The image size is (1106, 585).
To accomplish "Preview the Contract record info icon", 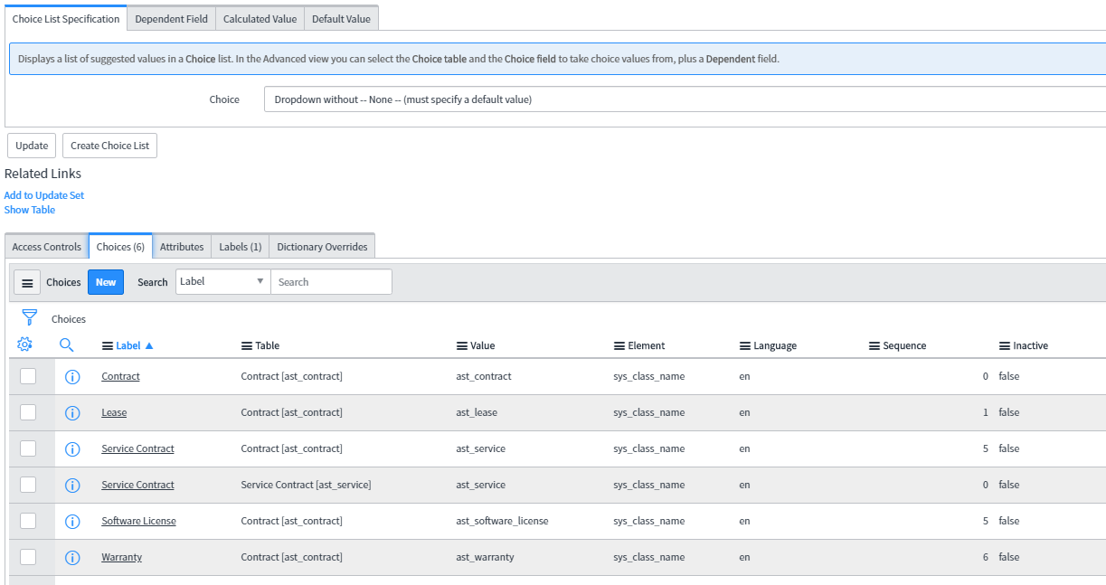I will pyautogui.click(x=72, y=377).
